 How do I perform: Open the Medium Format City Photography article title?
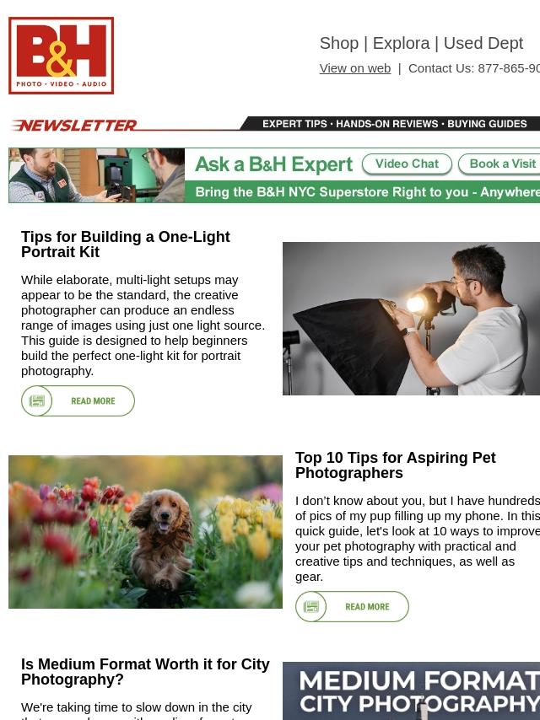[145, 671]
